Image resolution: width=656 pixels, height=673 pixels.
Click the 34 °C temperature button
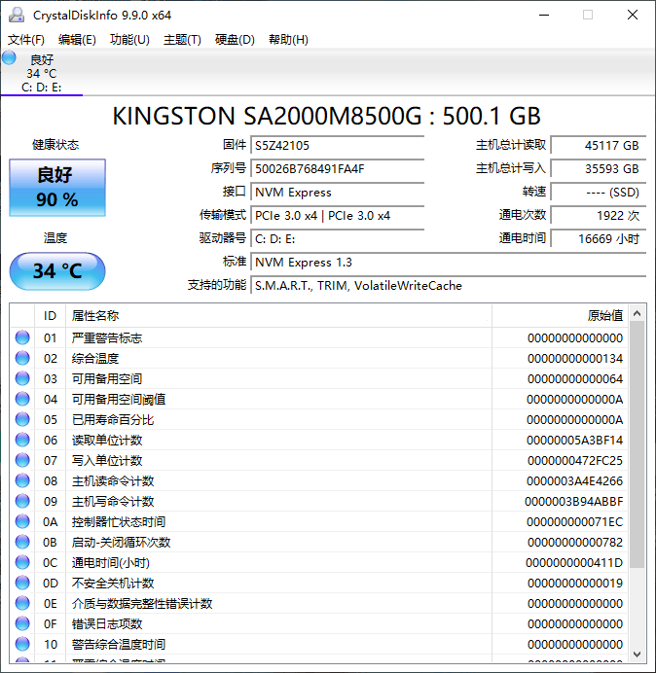57,271
